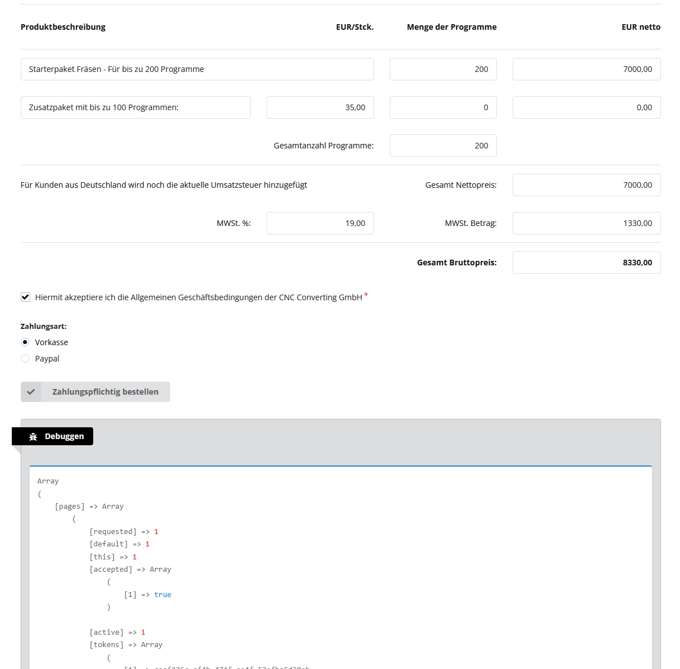
Task: Click the Zusatzpaket description field
Action: click(135, 107)
